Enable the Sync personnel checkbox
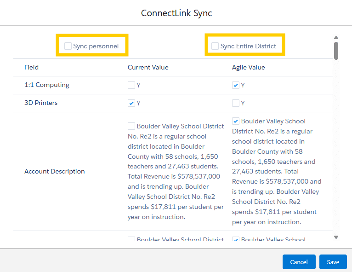 coord(68,46)
